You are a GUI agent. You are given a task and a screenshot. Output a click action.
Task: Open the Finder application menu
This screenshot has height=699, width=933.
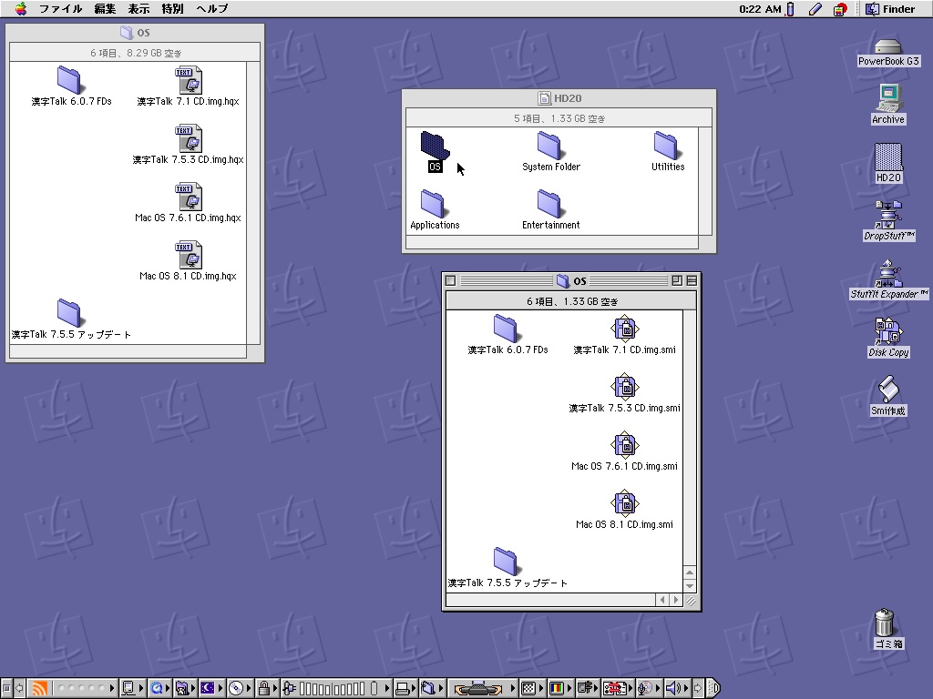890,8
